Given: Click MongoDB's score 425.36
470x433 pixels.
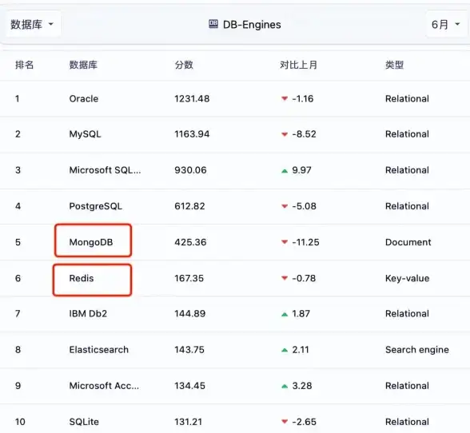Looking at the screenshot, I should click(x=190, y=242).
